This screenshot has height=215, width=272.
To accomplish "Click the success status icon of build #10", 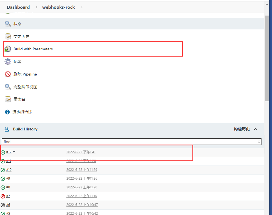I will coord(3,170).
